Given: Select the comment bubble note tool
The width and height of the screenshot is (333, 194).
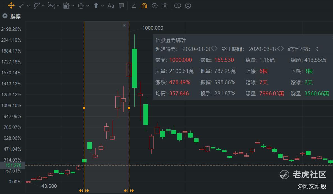Looking at the screenshot, I should coord(121,6).
